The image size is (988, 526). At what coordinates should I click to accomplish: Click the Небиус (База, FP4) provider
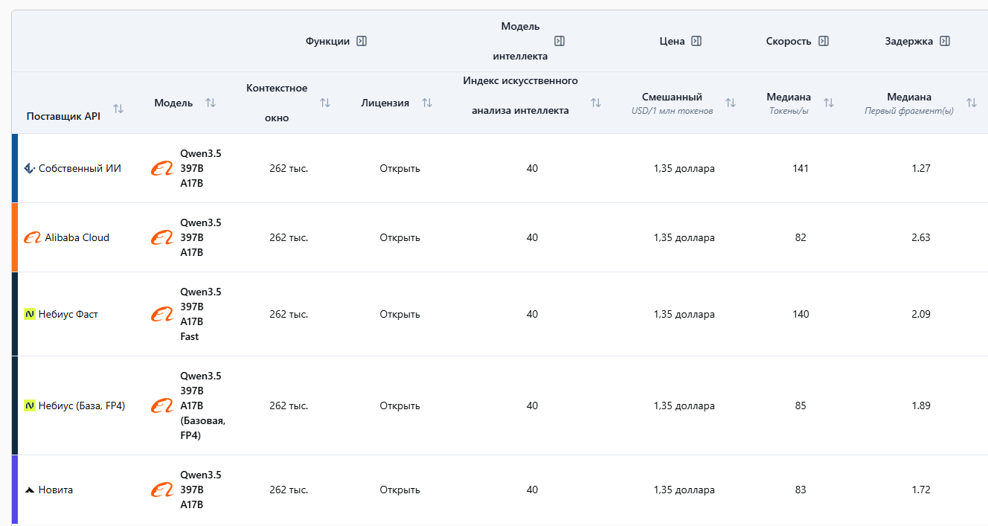(x=81, y=406)
